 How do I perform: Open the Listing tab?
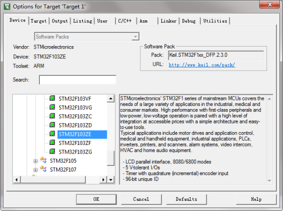pyautogui.click(x=82, y=21)
